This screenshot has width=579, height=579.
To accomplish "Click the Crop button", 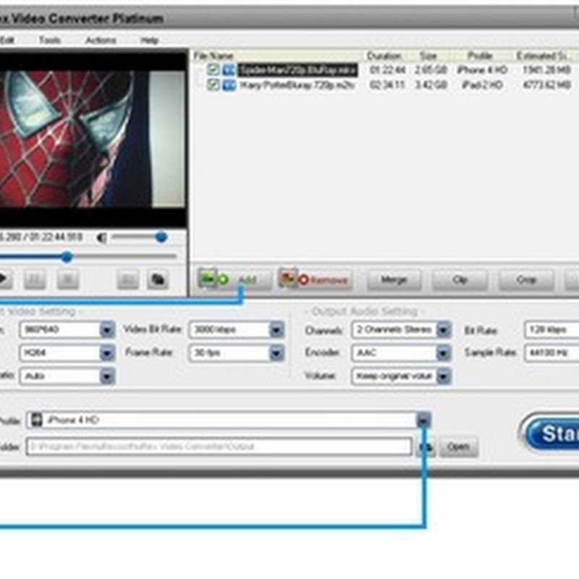I will coord(526,280).
